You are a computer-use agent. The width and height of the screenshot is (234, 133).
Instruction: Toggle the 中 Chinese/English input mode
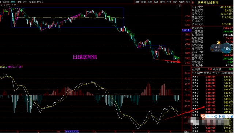208,117
